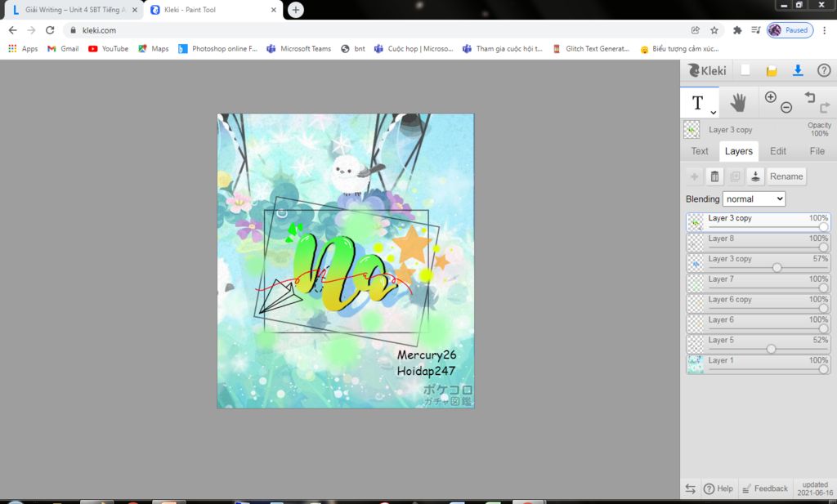Open the YouTube bookmark
Viewport: 837px width, 504px height.
click(x=109, y=48)
